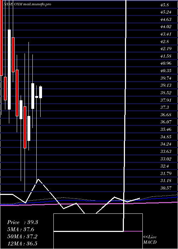Click the 36.07 price axis label
178x249 pixels.
click(166, 122)
